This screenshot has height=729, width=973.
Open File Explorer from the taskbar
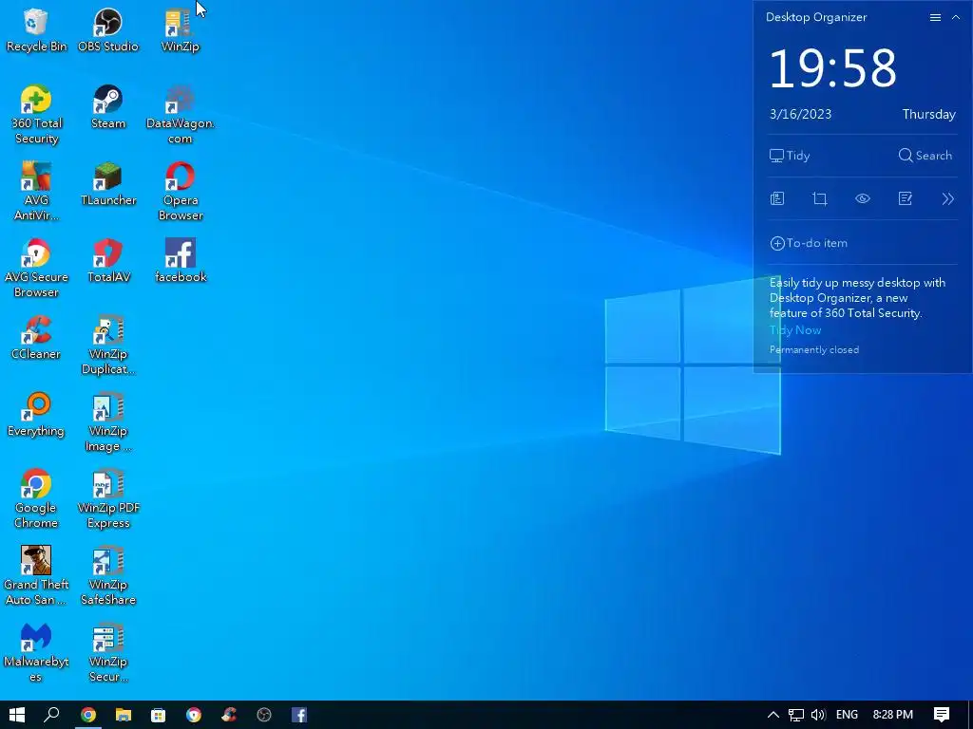coord(124,715)
